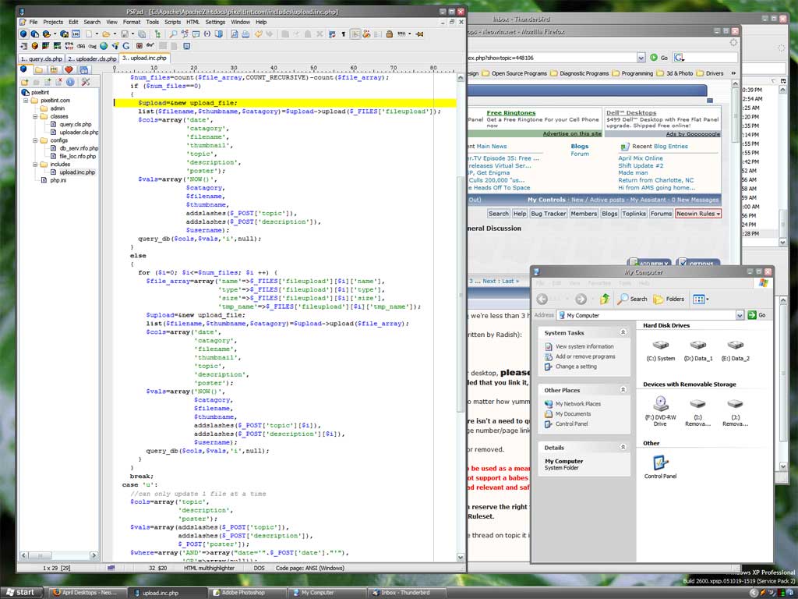Click the Control Panel icon under Other
Image resolution: width=798 pixels, height=599 pixels.
660,463
